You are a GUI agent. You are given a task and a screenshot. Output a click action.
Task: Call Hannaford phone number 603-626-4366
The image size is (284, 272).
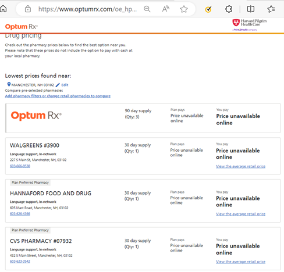(x=20, y=214)
